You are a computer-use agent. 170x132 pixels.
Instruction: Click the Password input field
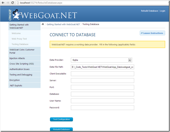pos(102,108)
